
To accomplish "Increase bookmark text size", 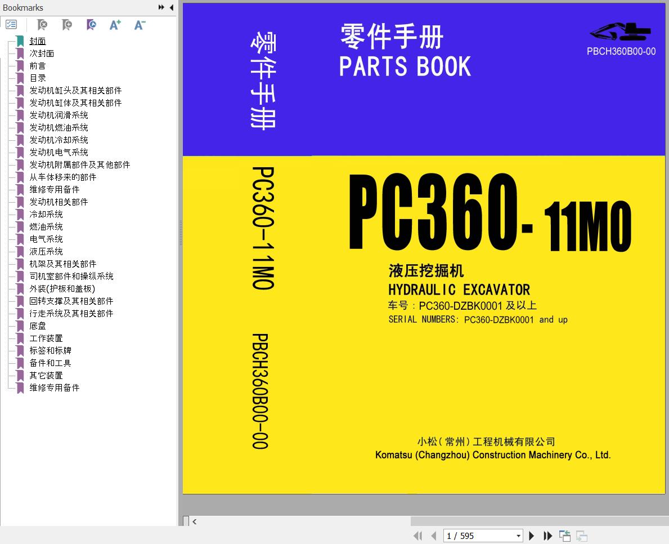I will (115, 25).
